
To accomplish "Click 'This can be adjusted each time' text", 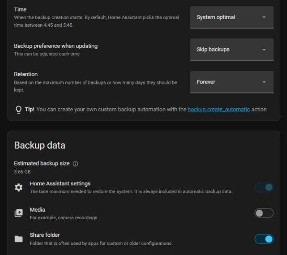I will [x=47, y=54].
